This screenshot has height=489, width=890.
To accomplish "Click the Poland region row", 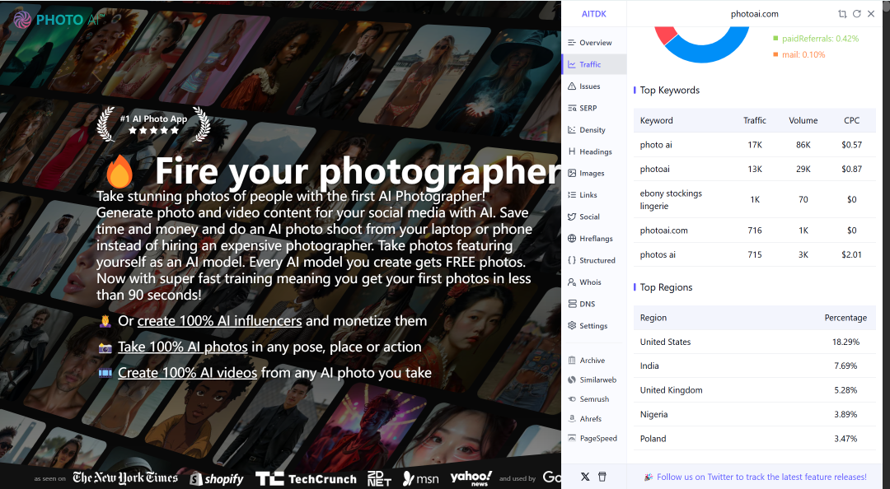I will click(x=754, y=439).
